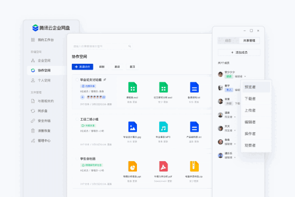Click the 解散 button
This screenshot has height=197, width=295.
click(102, 67)
